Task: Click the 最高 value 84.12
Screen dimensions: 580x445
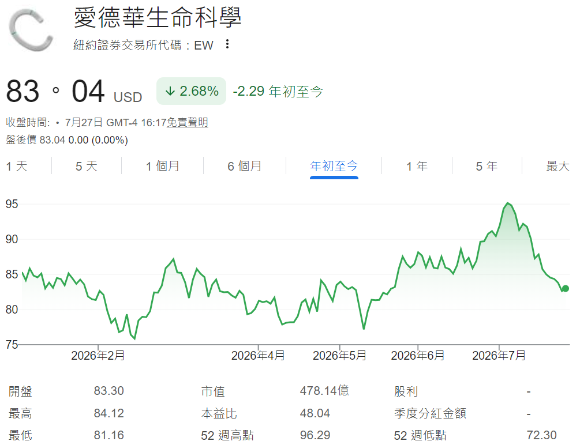Action: click(108, 413)
